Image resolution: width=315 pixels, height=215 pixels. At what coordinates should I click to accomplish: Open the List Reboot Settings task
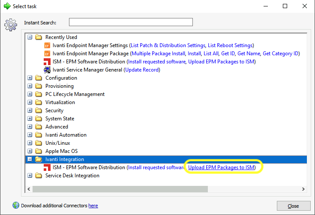pyautogui.click(x=230, y=45)
